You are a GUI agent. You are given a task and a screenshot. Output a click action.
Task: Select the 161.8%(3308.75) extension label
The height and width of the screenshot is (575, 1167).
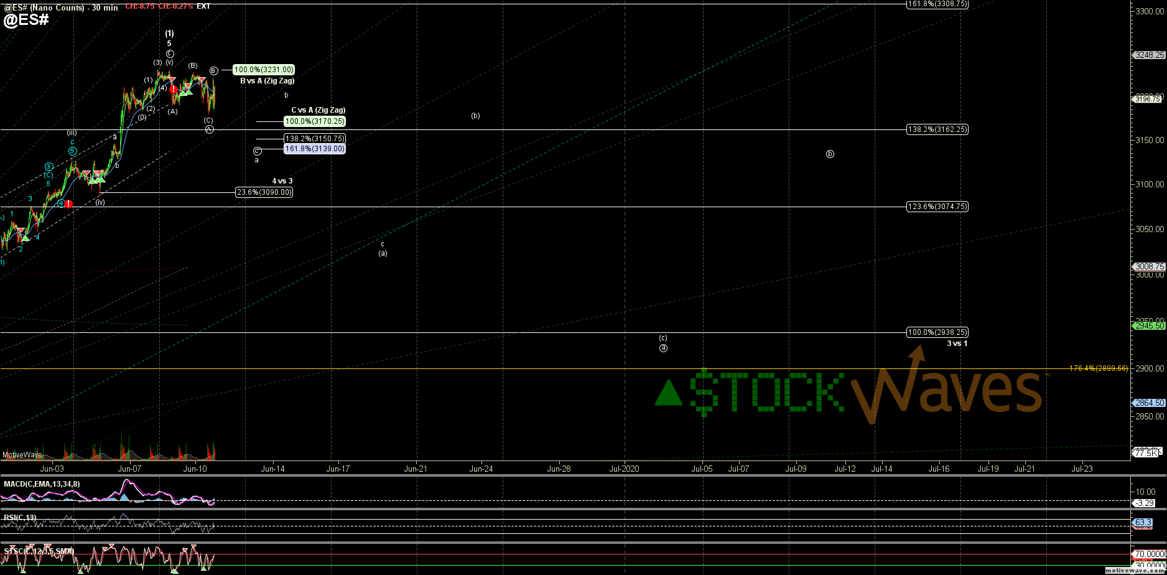(937, 4)
